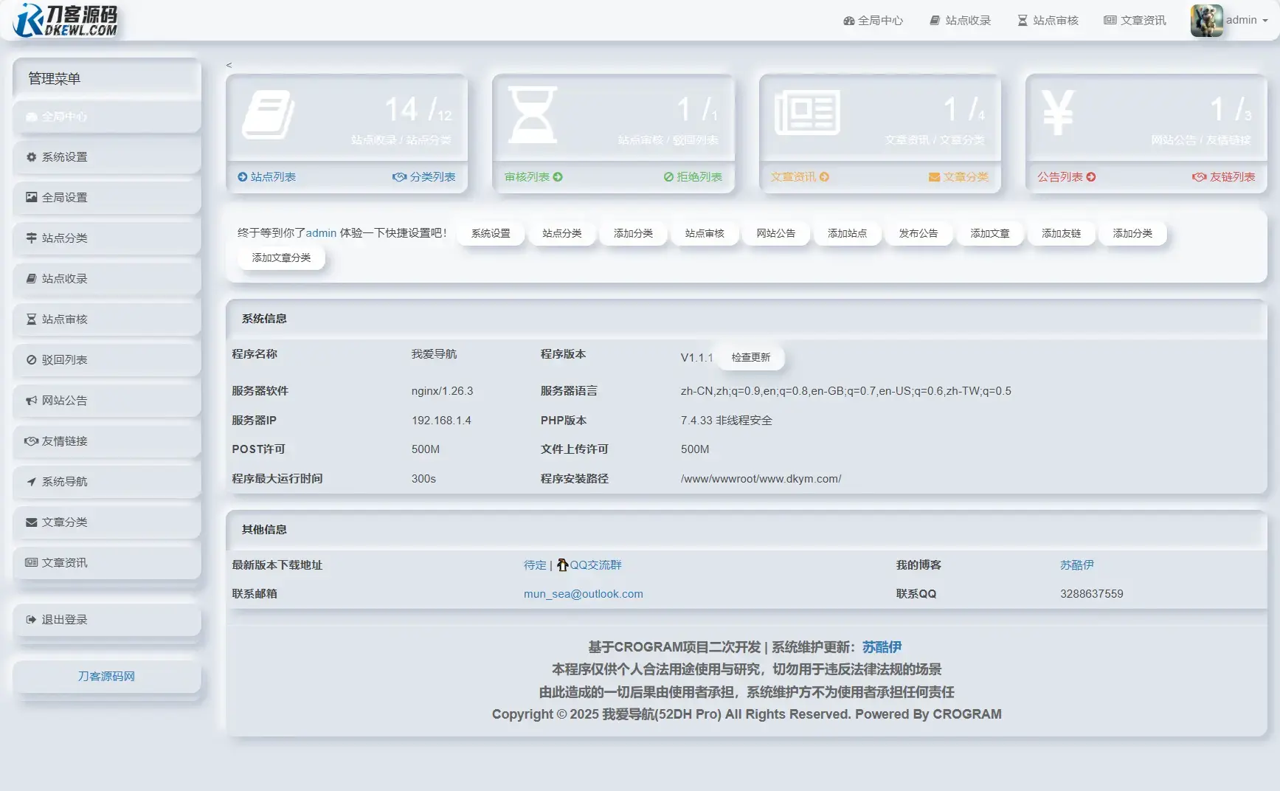Open 文章资讯 in the sidebar
This screenshot has height=791, width=1280.
point(107,563)
